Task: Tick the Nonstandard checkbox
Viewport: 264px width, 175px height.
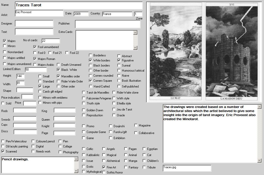Action: pos(5,52)
